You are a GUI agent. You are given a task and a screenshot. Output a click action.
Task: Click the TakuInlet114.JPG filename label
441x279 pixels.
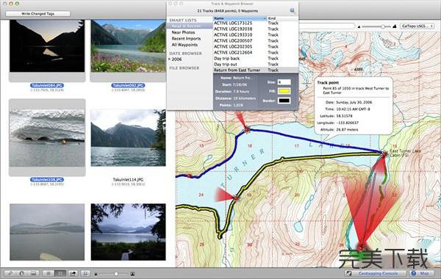coord(128,180)
